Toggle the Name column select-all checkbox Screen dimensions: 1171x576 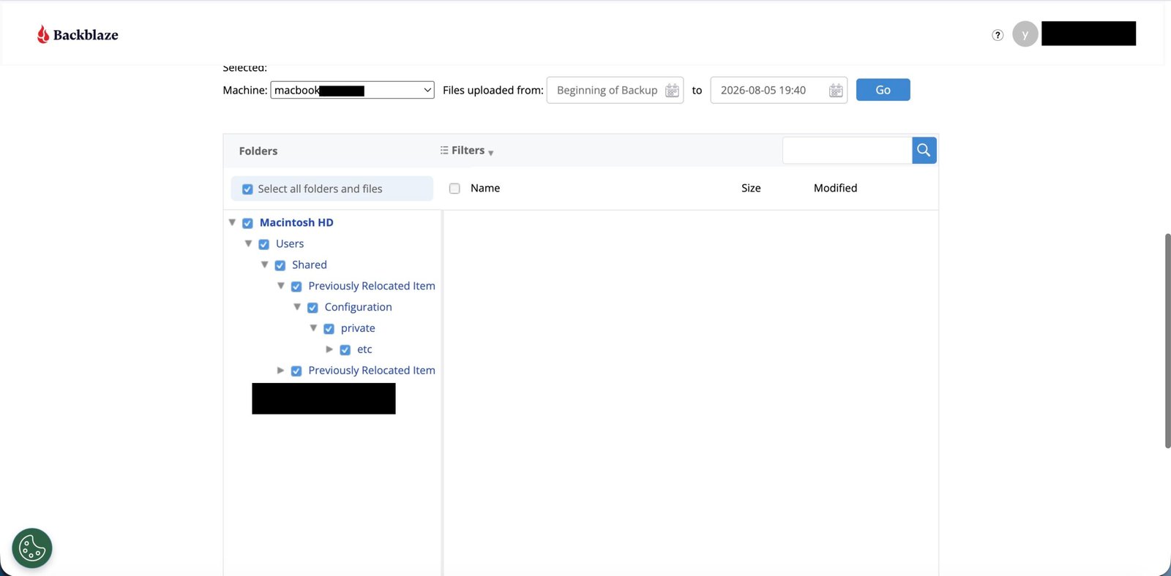pos(454,189)
